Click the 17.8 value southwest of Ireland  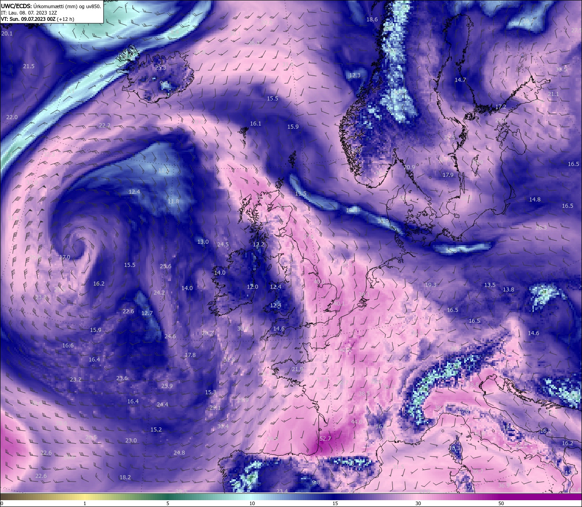(190, 355)
